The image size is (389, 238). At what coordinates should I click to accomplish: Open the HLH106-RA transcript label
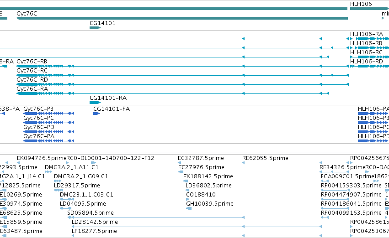pos(367,34)
